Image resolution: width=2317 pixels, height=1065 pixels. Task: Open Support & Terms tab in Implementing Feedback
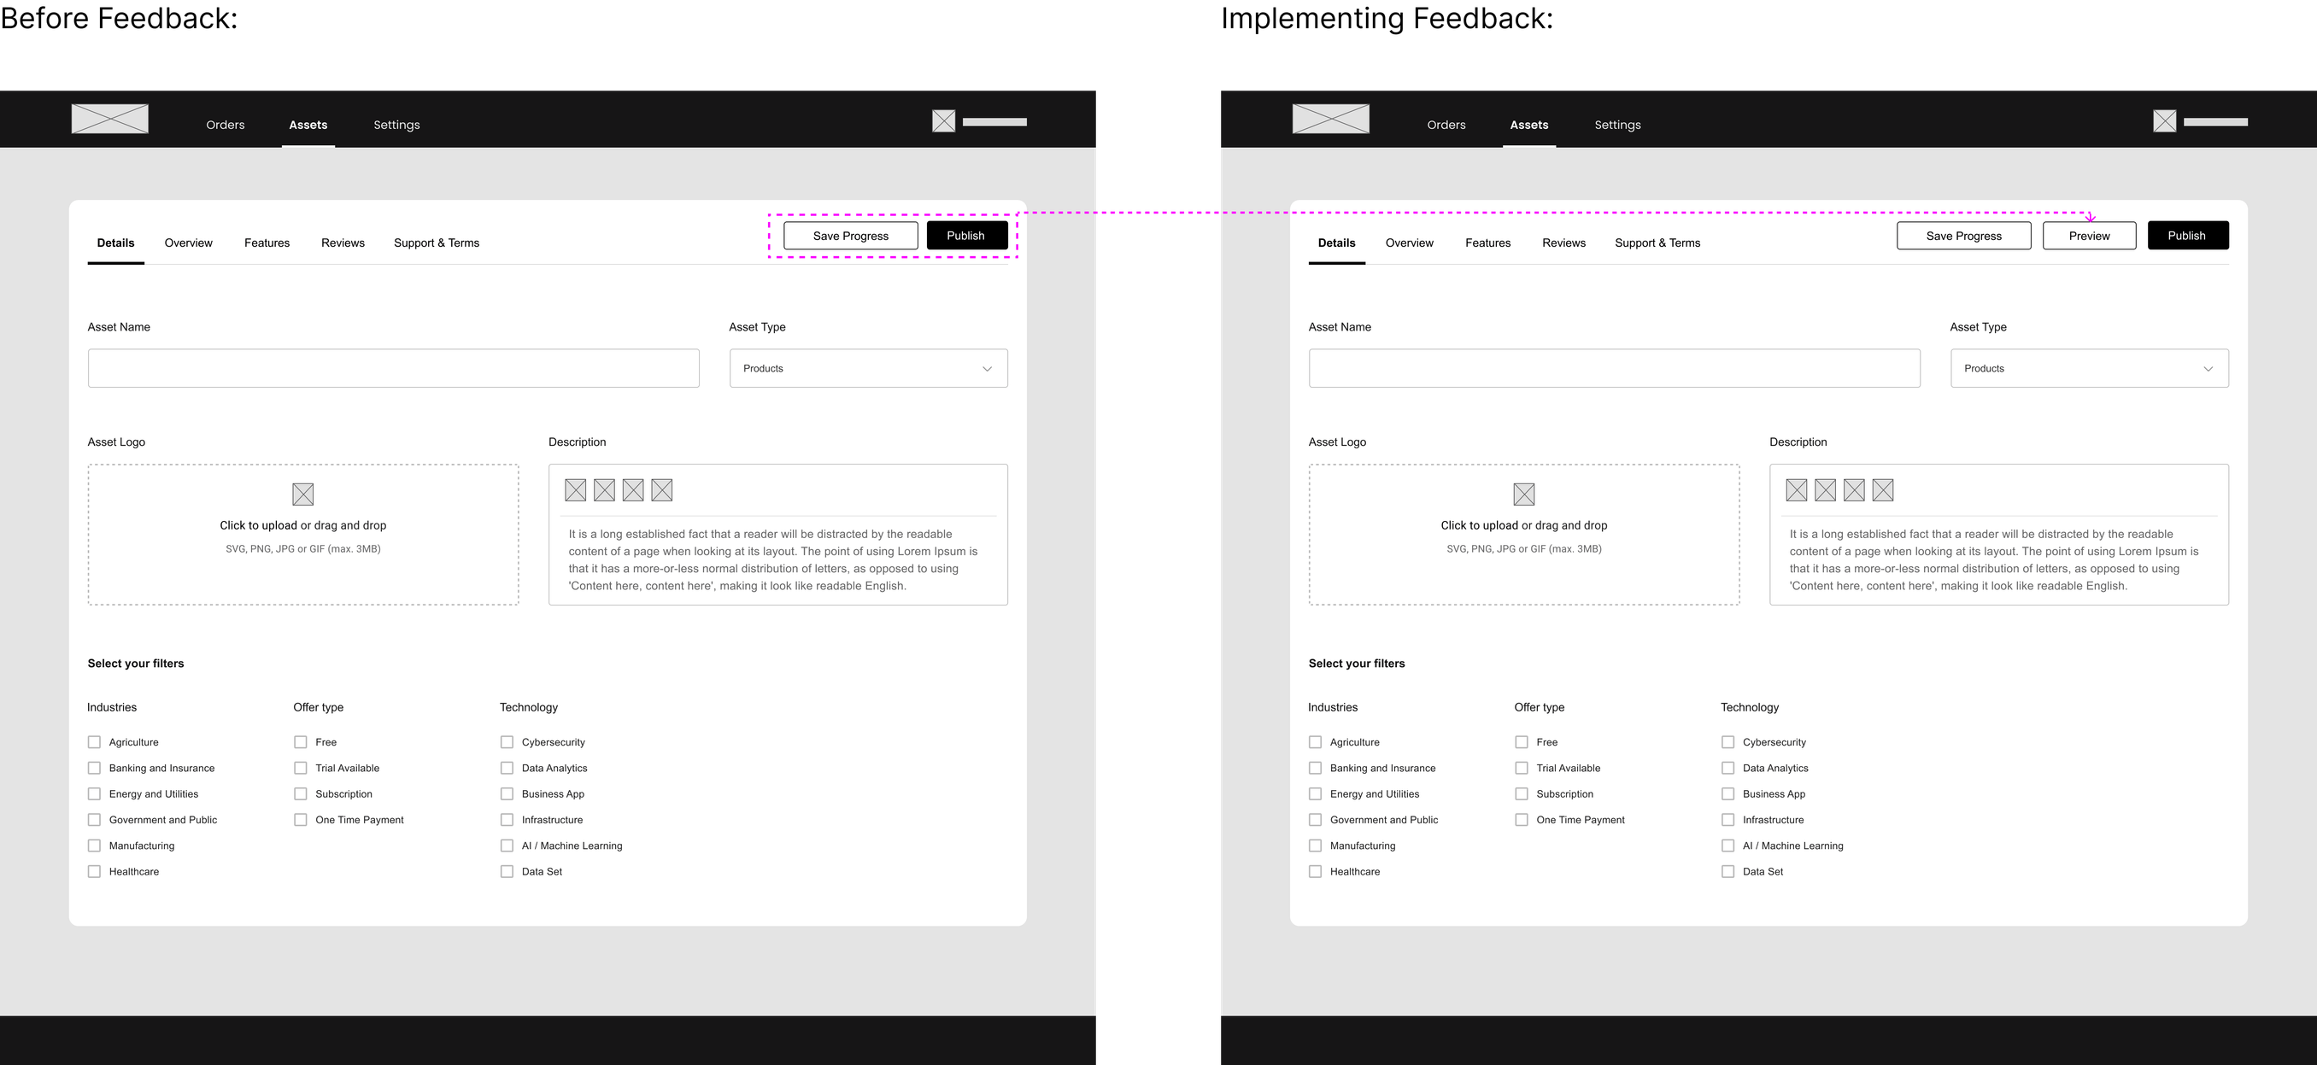pyautogui.click(x=1657, y=243)
